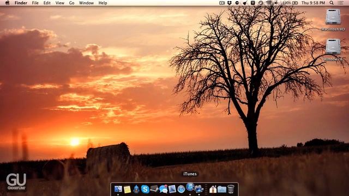The width and height of the screenshot is (349, 196).
Task: Launch Skype from the Dock
Action: click(145, 189)
